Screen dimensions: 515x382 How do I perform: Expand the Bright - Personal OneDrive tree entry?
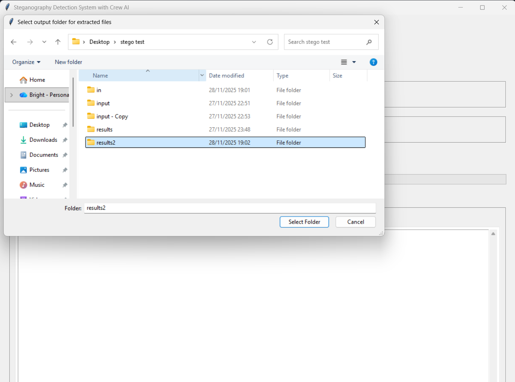pyautogui.click(x=11, y=95)
